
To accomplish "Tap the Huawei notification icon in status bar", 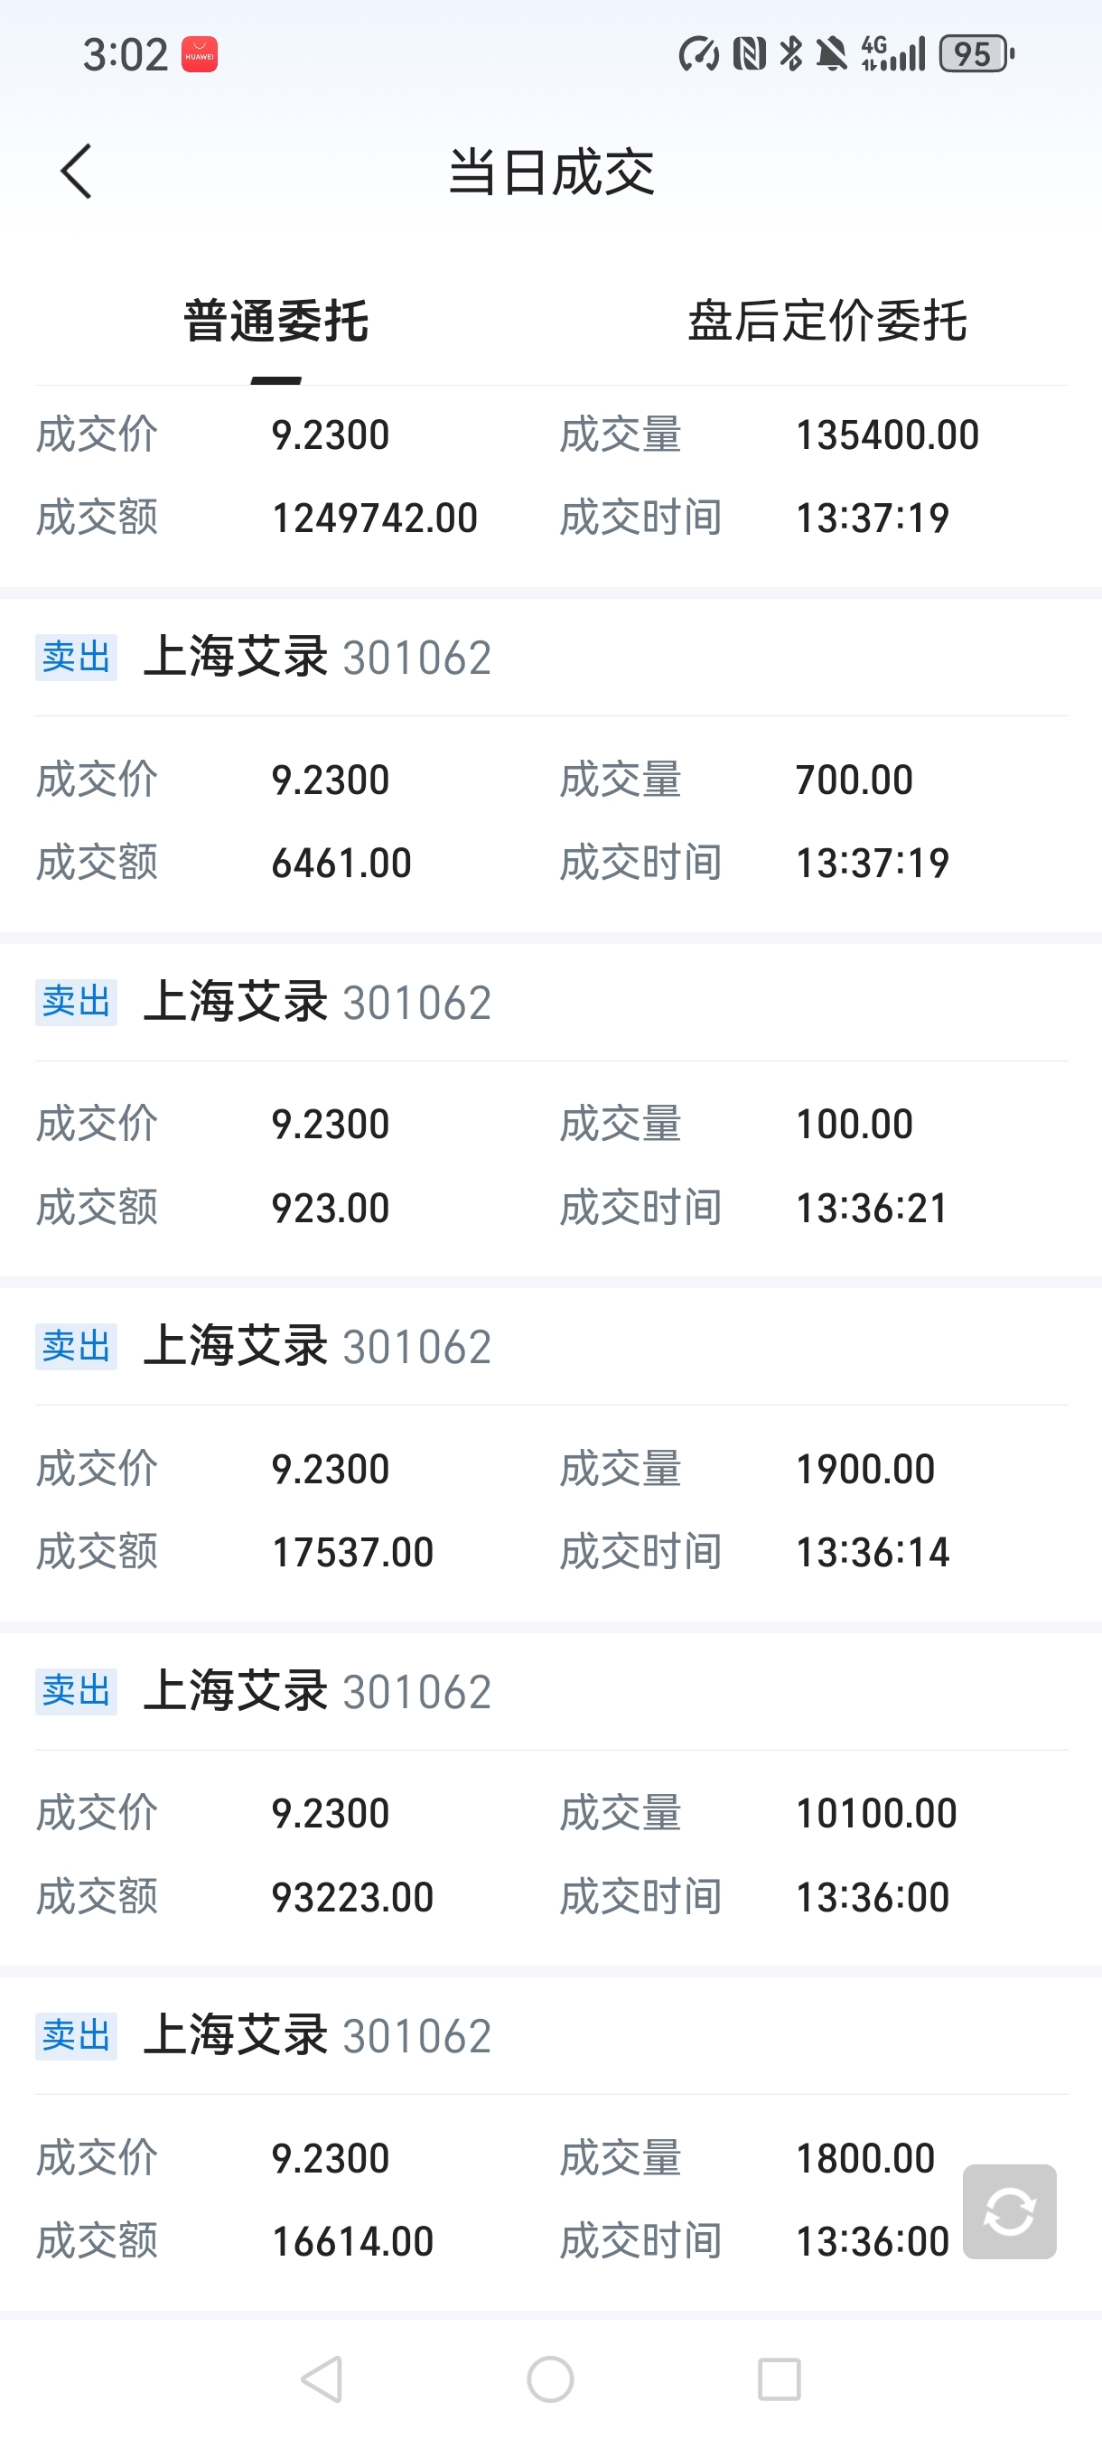I will pyautogui.click(x=199, y=55).
